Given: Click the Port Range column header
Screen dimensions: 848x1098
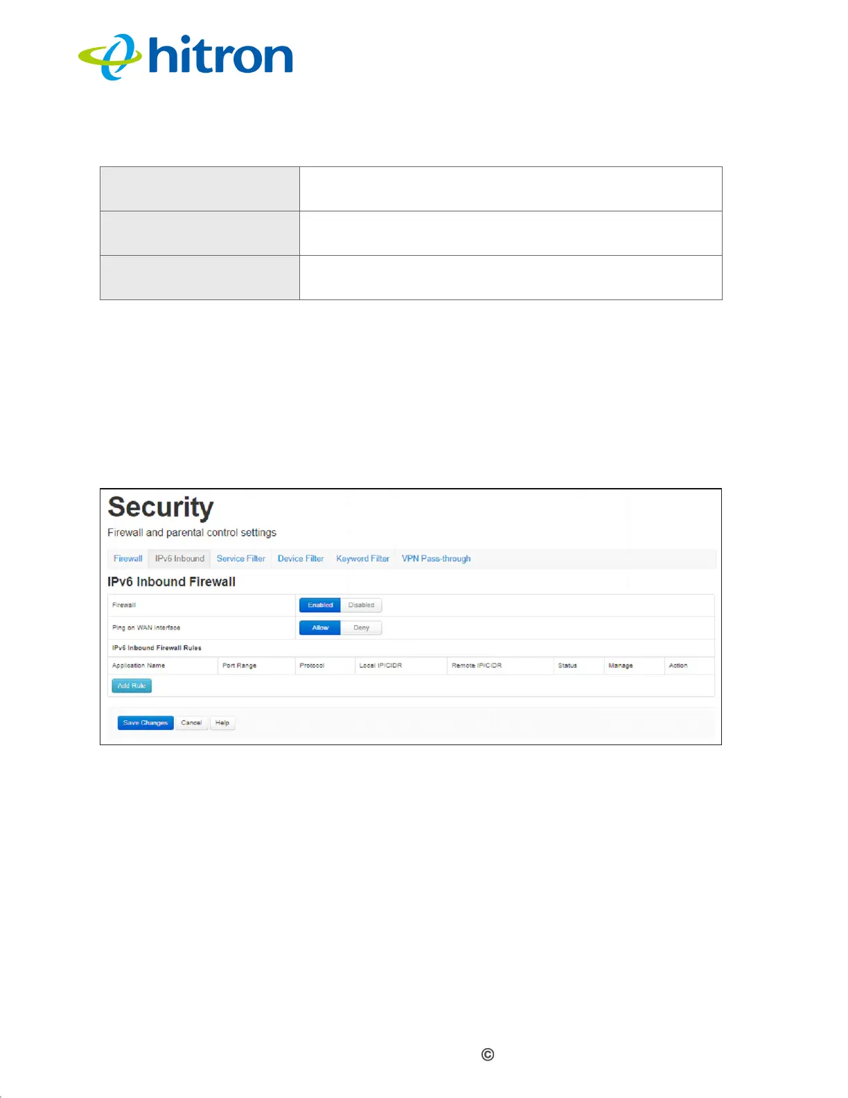Looking at the screenshot, I should point(240,665).
